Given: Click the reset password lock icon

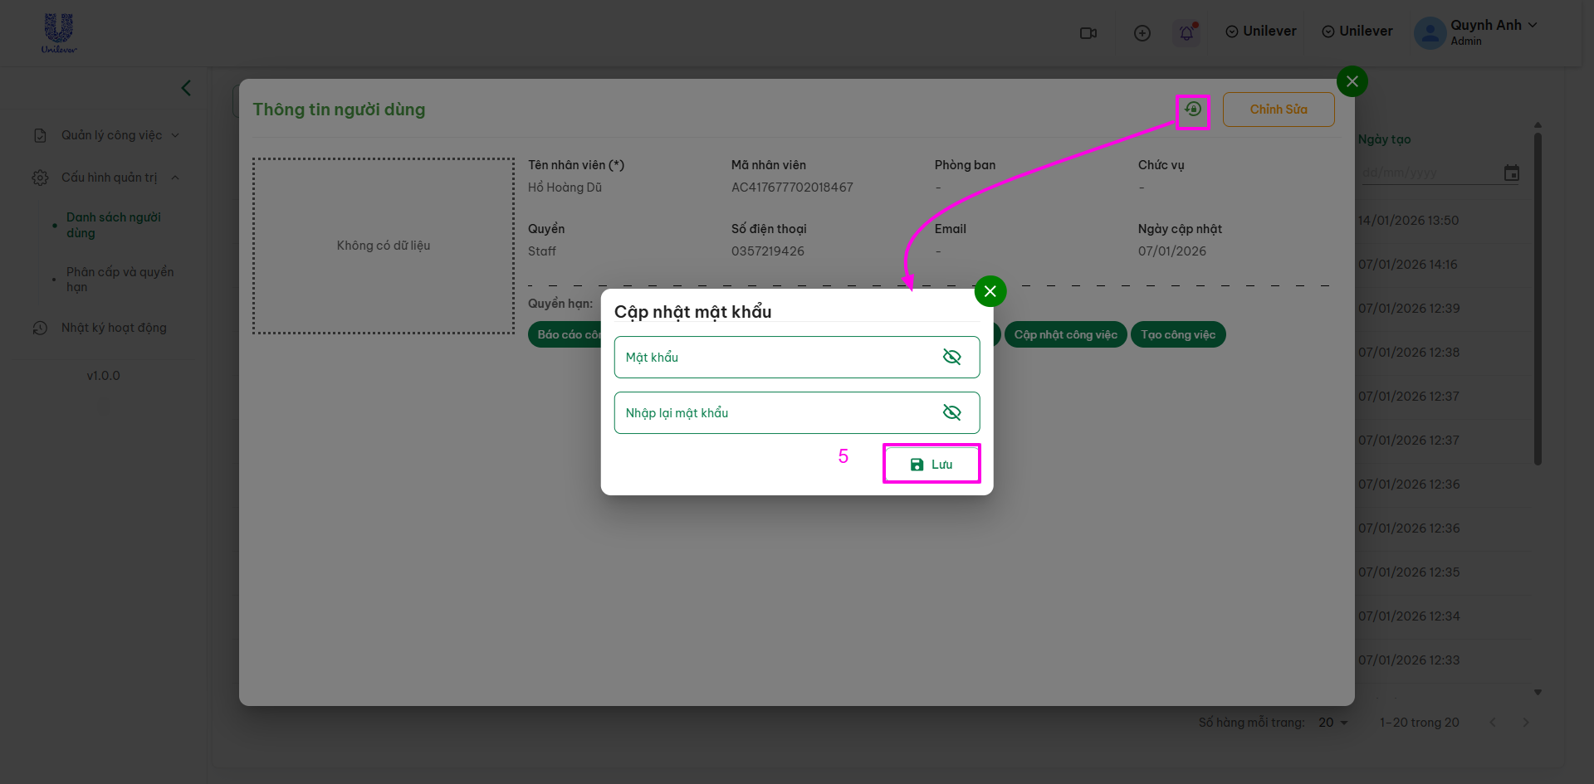Looking at the screenshot, I should pyautogui.click(x=1193, y=110).
